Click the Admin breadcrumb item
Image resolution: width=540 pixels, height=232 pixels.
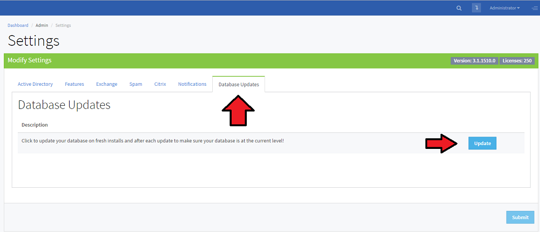click(42, 25)
